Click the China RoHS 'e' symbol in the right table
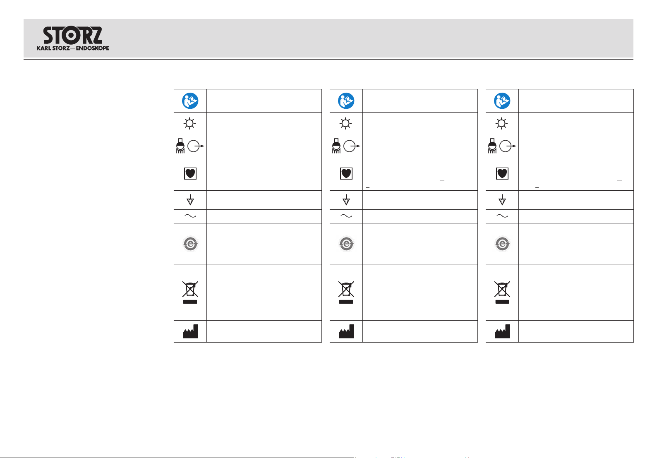The height and width of the screenshot is (458, 657). [x=502, y=244]
